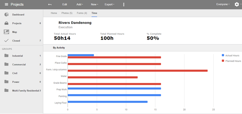This screenshot has height=114, width=242.
Task: Click the 50h14 total actual hours value
Action: coord(62,38)
